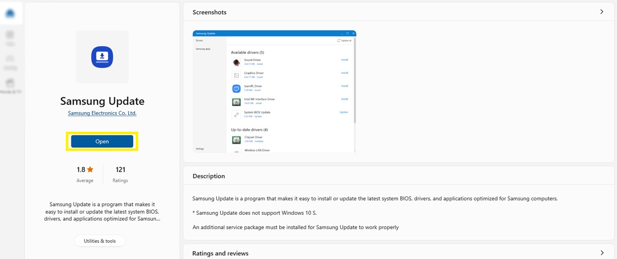Enlarge the Samsung Update screenshot thumbnail
The image size is (617, 259).
[x=274, y=91]
